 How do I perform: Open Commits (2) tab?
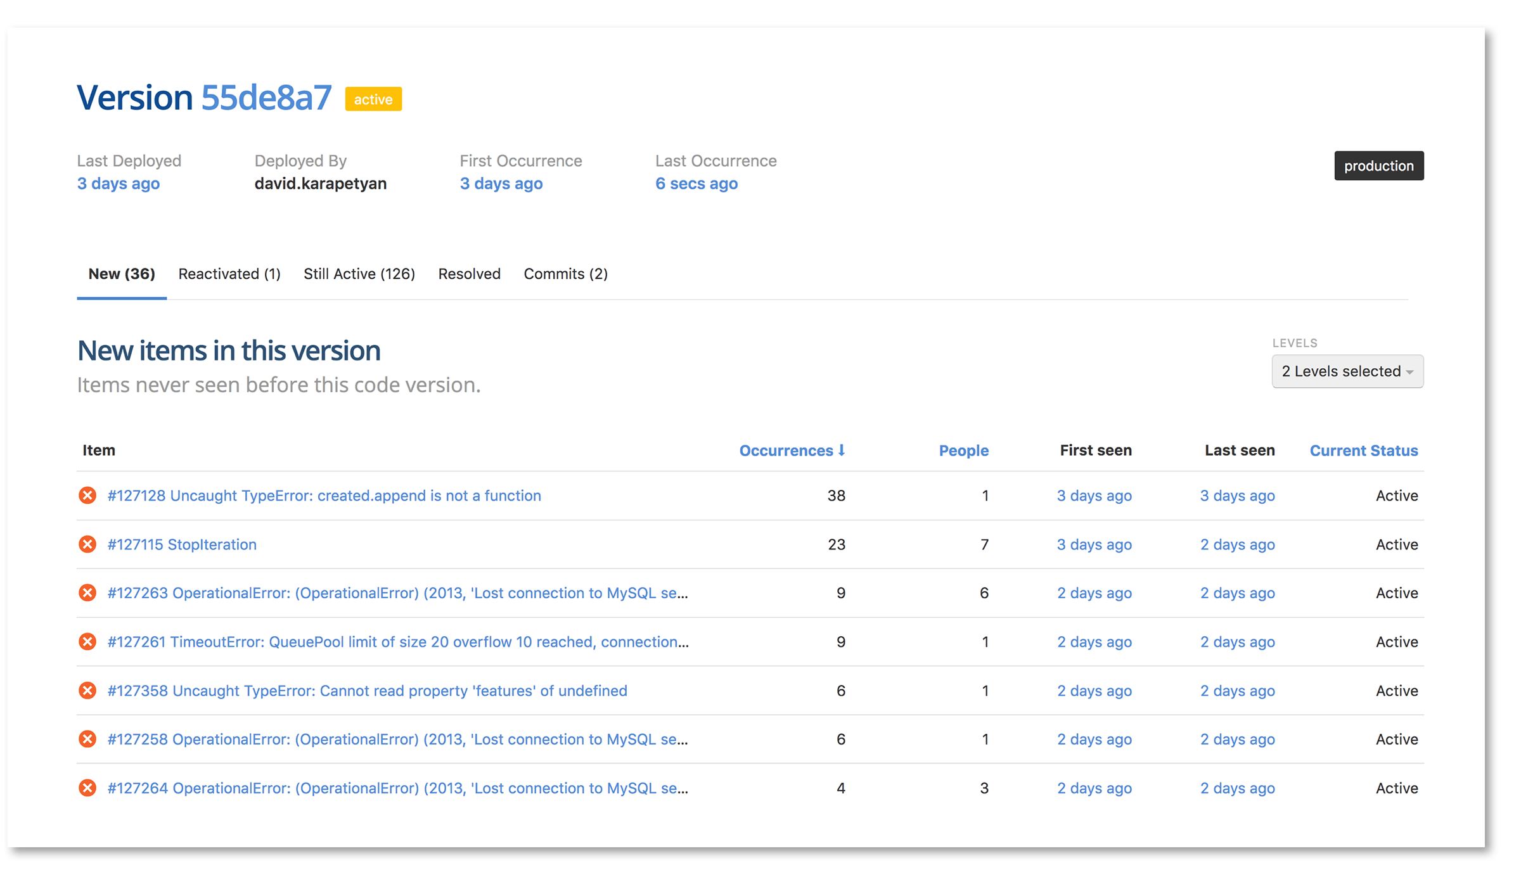[565, 274]
